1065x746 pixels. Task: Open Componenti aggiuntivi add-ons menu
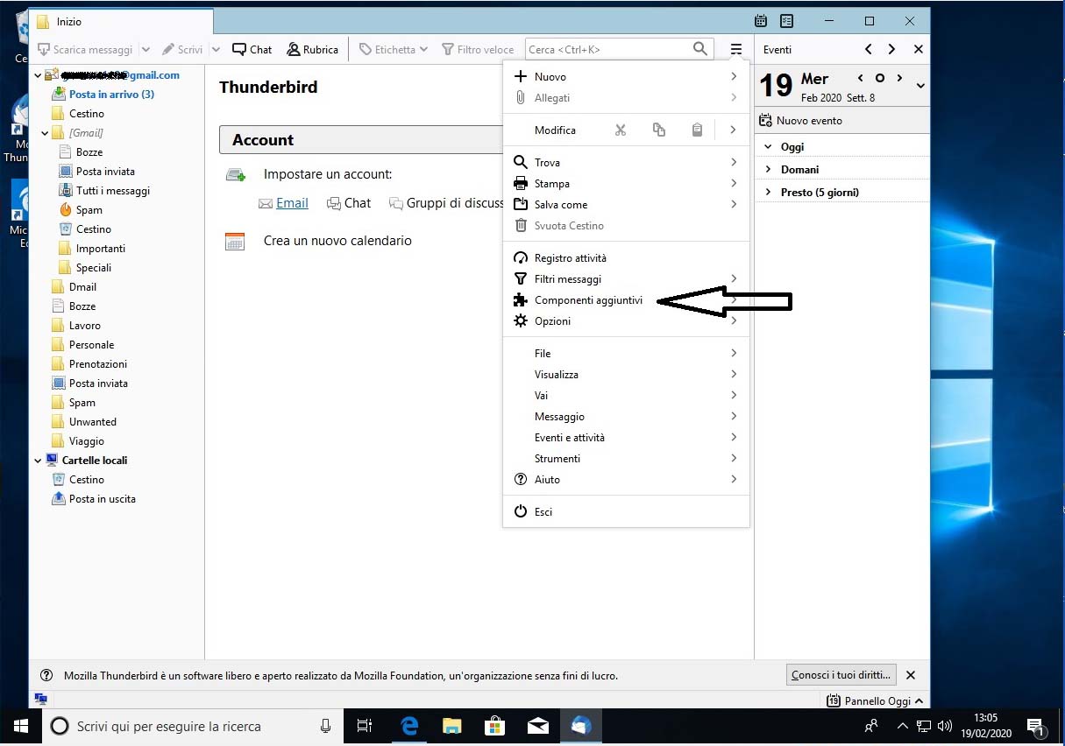[626, 300]
